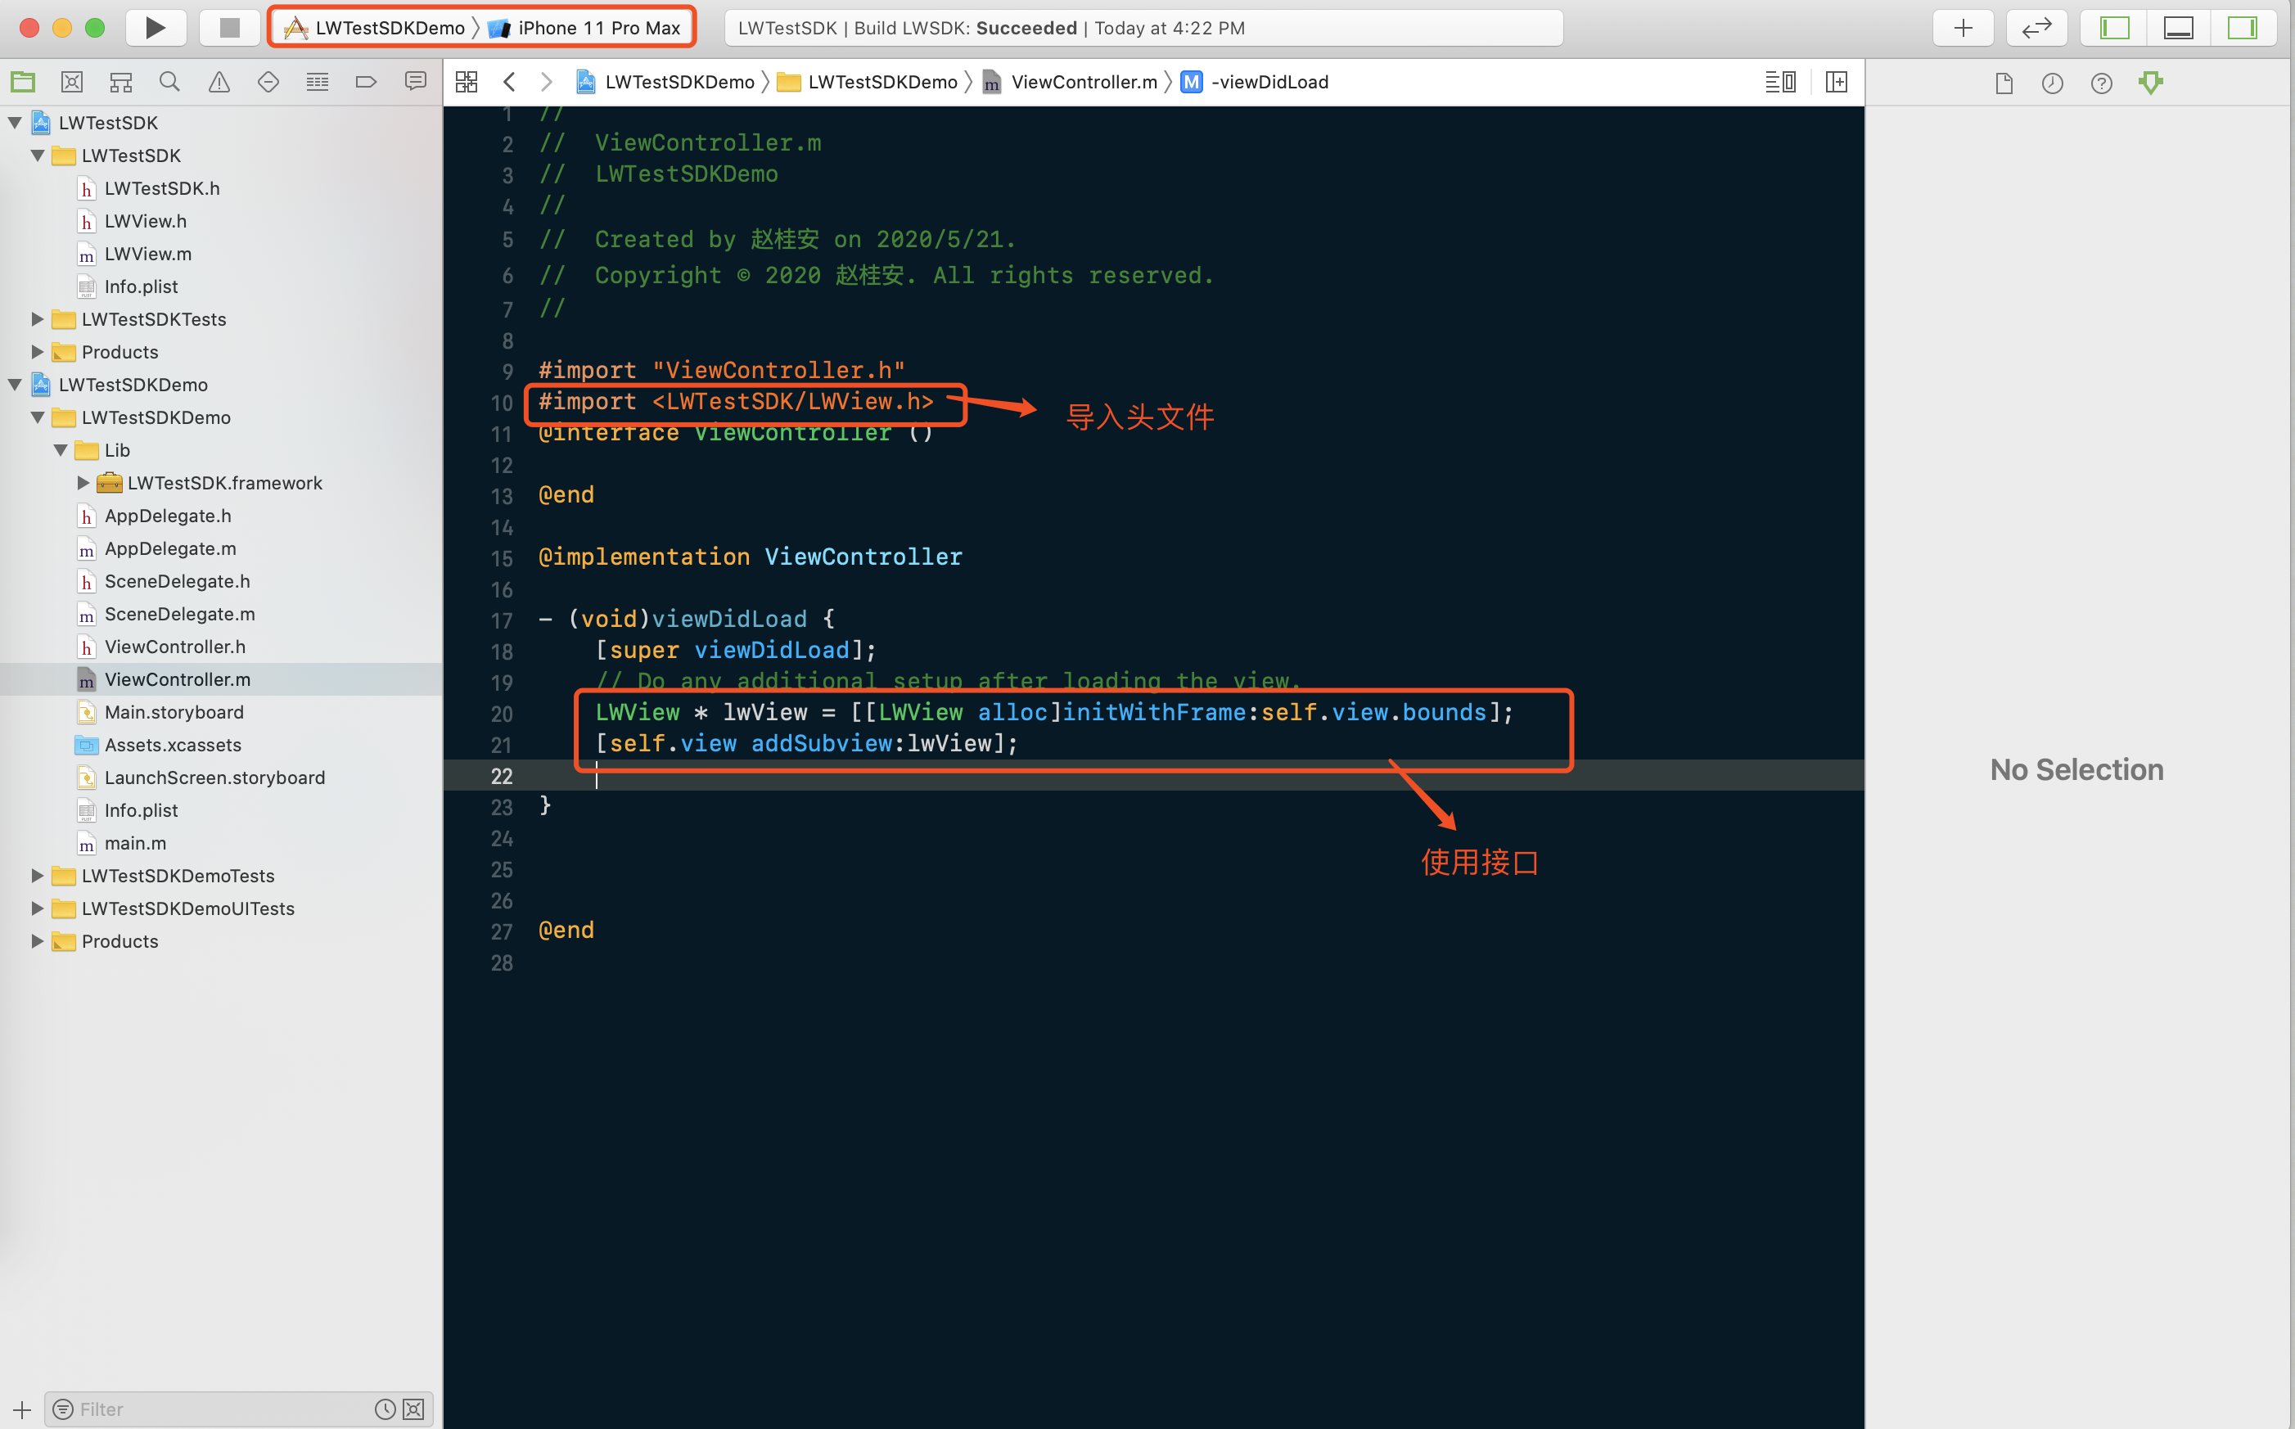
Task: Toggle the debug area visibility
Action: [x=2178, y=27]
